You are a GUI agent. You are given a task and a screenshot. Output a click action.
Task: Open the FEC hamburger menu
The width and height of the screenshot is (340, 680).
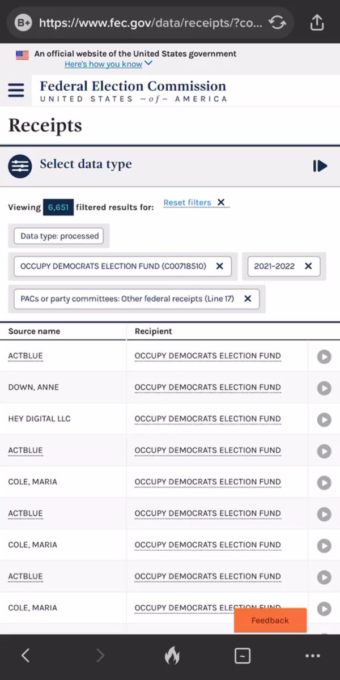tap(16, 90)
